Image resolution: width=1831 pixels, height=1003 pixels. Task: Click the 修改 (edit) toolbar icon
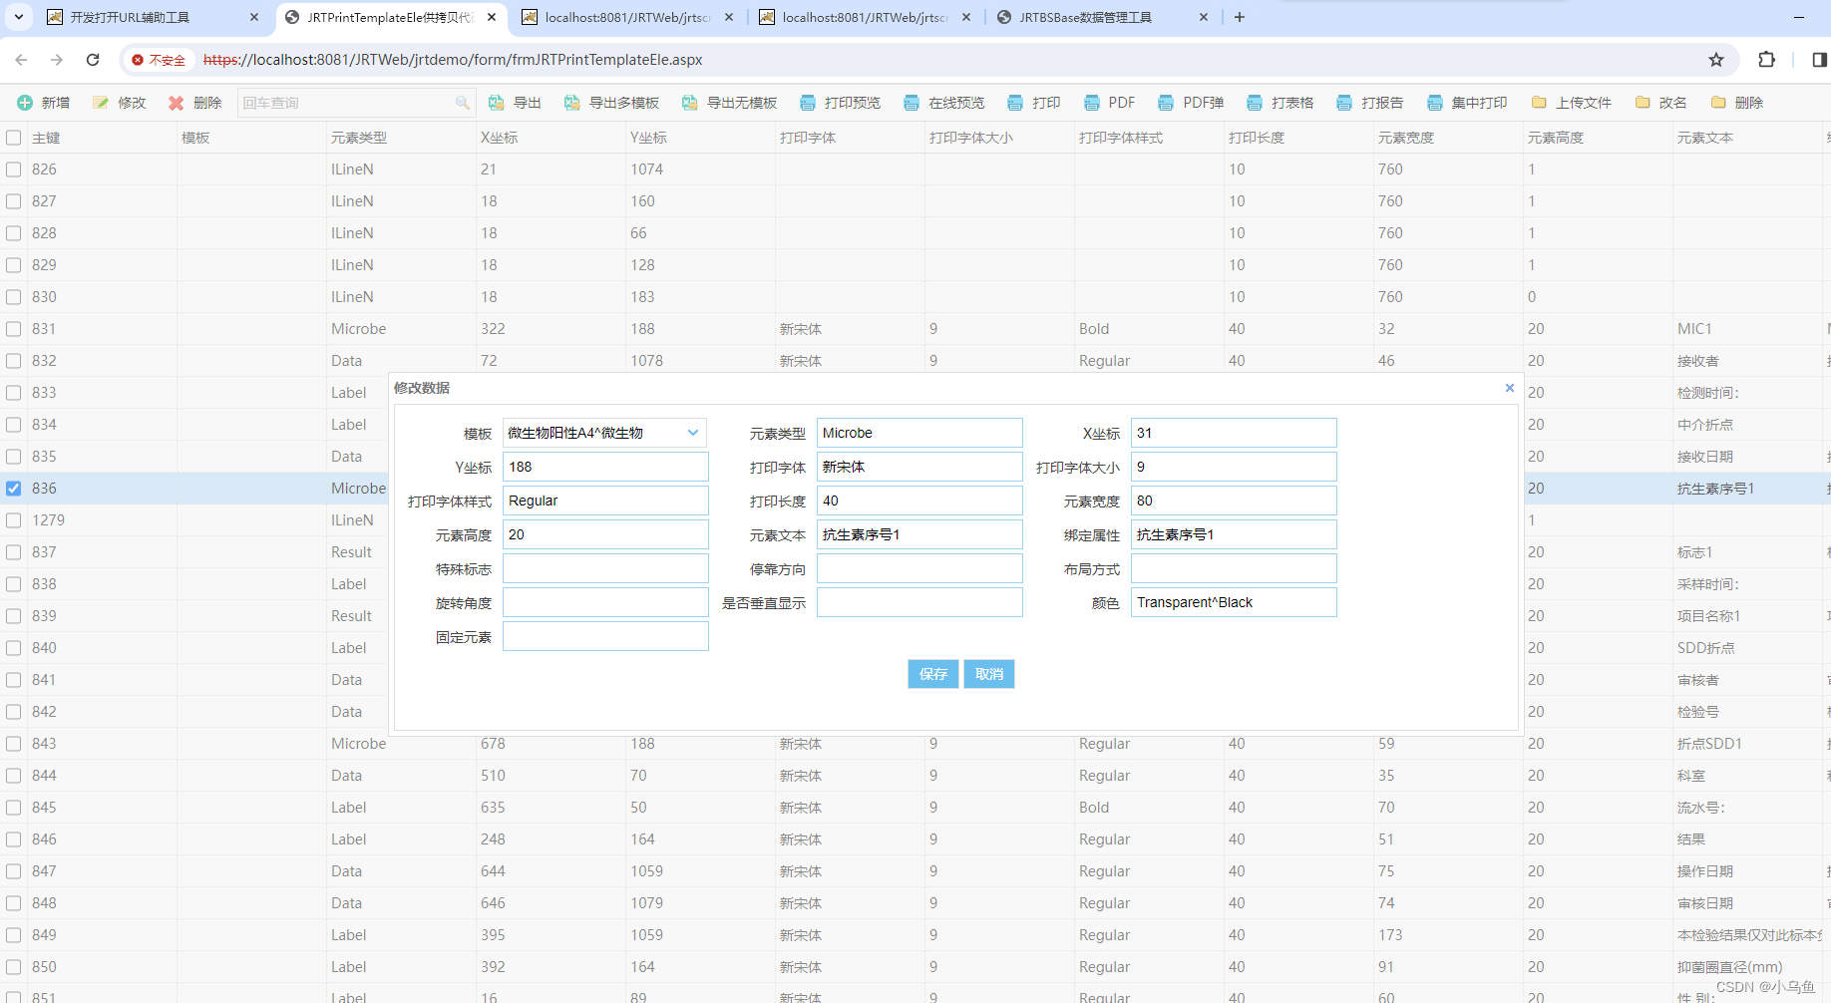click(x=101, y=103)
